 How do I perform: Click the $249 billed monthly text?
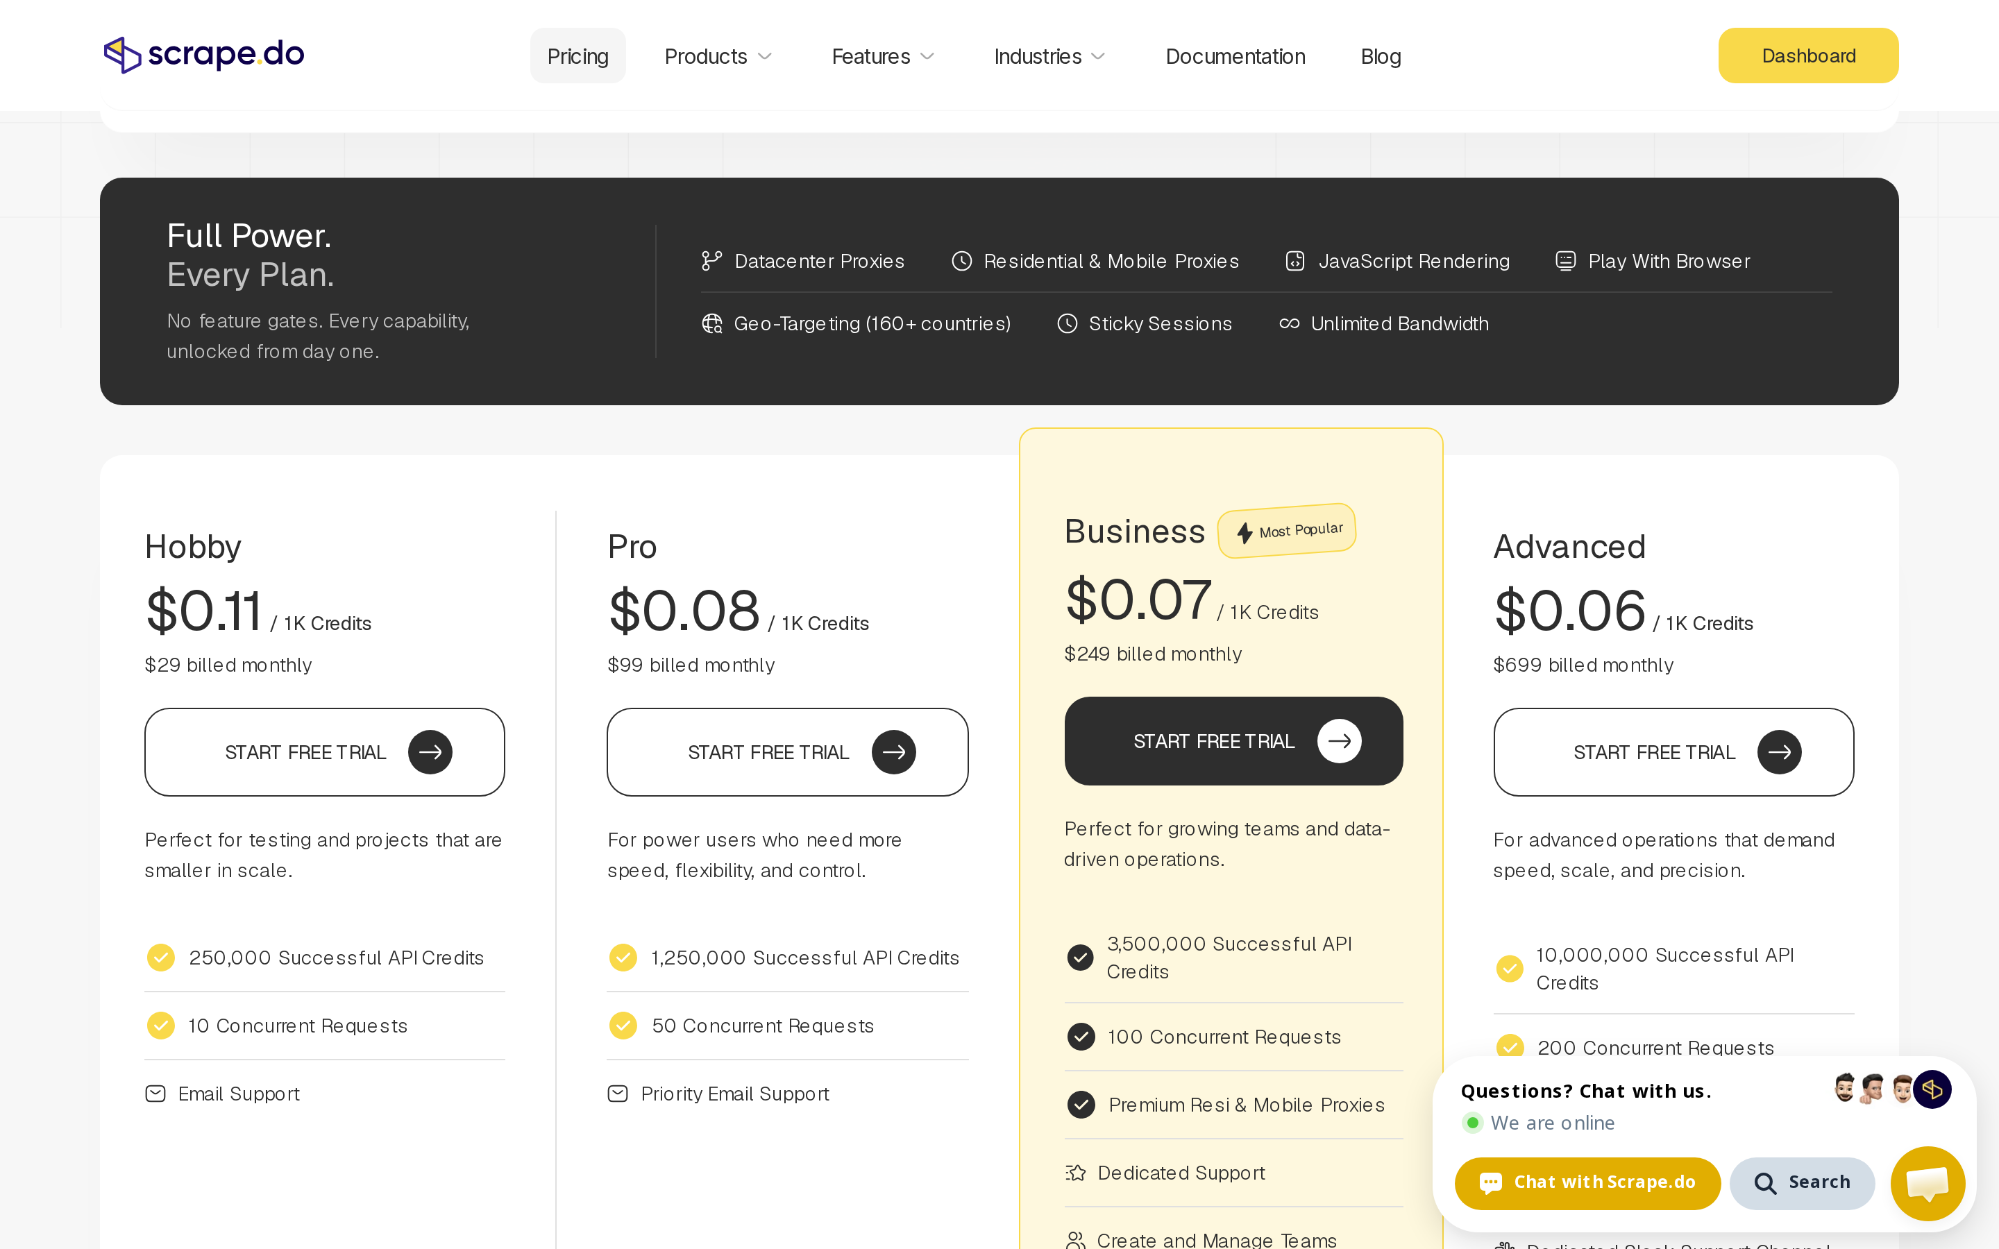pos(1152,654)
